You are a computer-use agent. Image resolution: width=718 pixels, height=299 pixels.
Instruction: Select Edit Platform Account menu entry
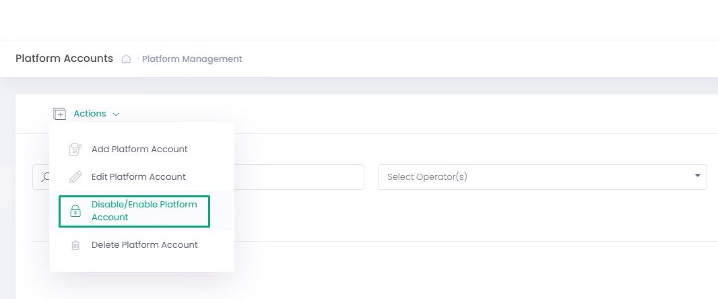138,177
